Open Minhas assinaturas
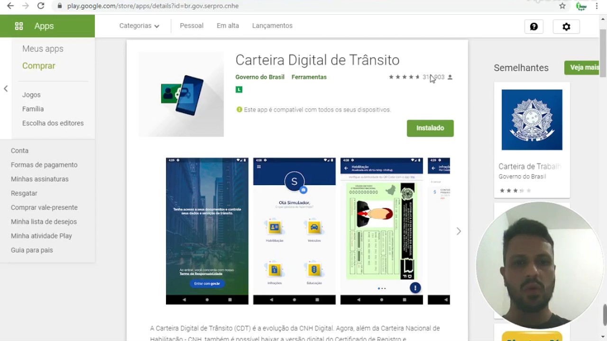This screenshot has width=607, height=341. point(39,179)
